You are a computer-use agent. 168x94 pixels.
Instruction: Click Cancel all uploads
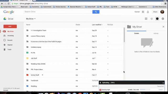click(x=160, y=86)
